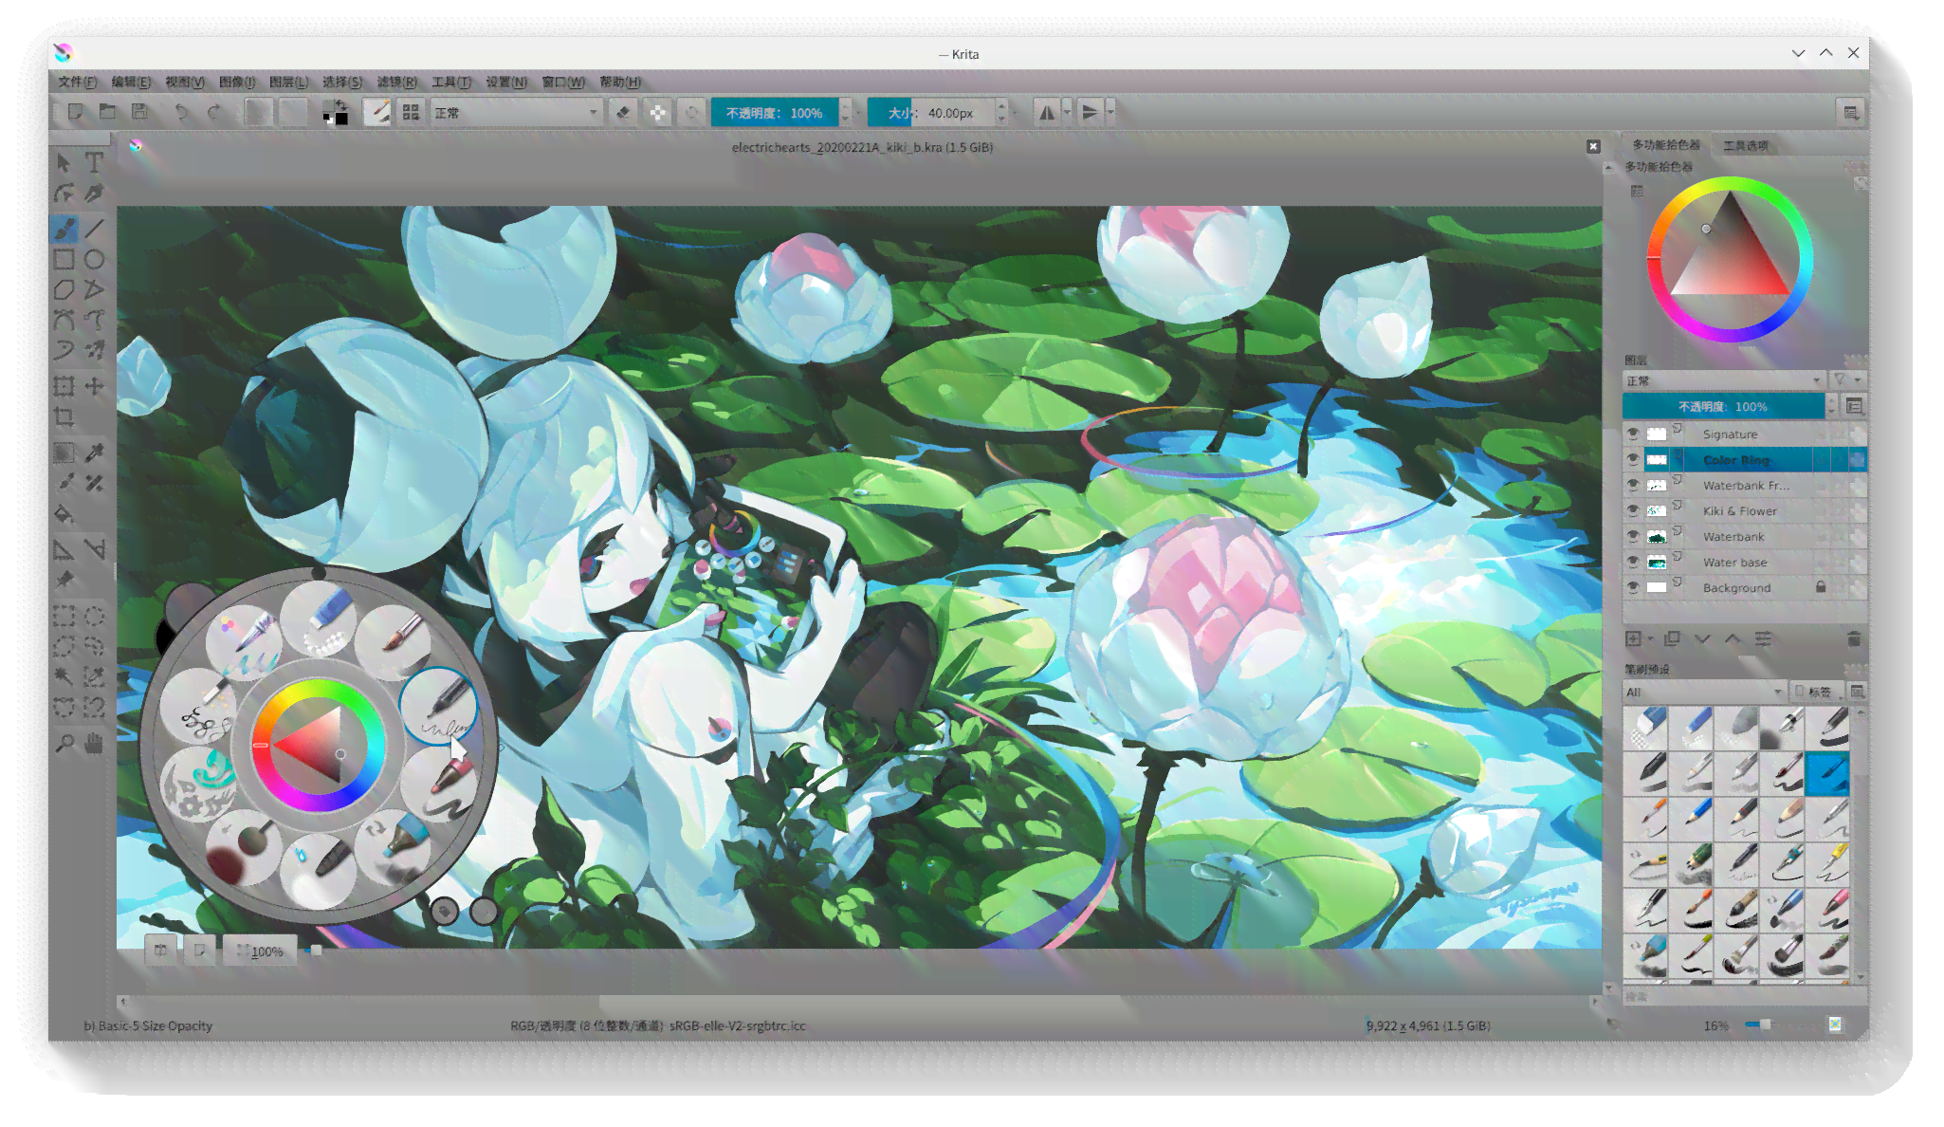Hide the Signature layer
Screen dimensions: 1944x1127
(x=1633, y=434)
